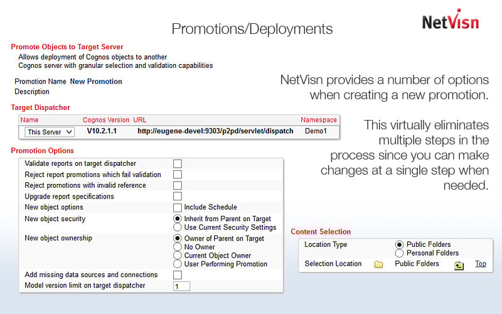
Task: Tick Add missing data sources and connections
Action: (x=178, y=275)
